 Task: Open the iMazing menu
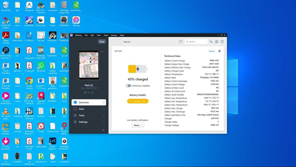(78, 35)
